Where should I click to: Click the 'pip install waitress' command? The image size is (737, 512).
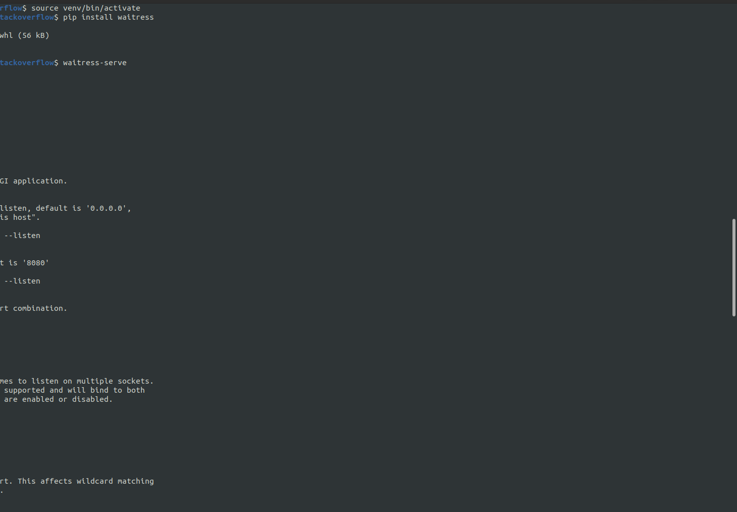(108, 17)
